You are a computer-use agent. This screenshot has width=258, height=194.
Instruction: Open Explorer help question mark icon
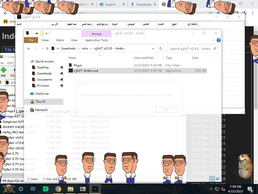(x=218, y=40)
